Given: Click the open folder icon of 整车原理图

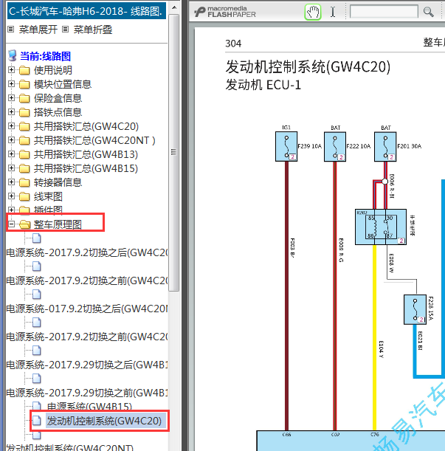Looking at the screenshot, I should point(25,224).
